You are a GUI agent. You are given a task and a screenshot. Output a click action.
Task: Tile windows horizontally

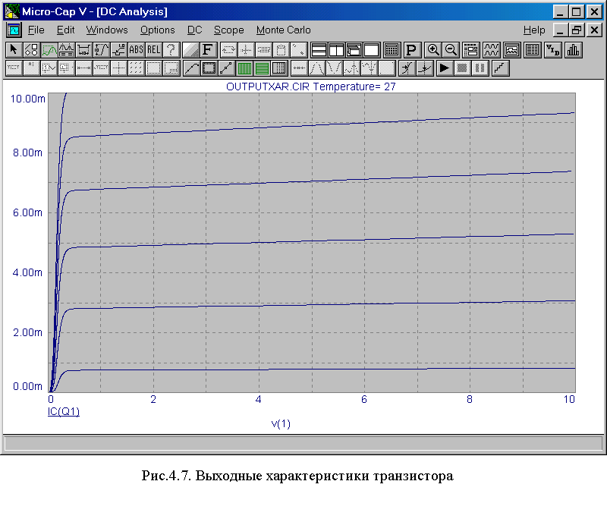319,50
